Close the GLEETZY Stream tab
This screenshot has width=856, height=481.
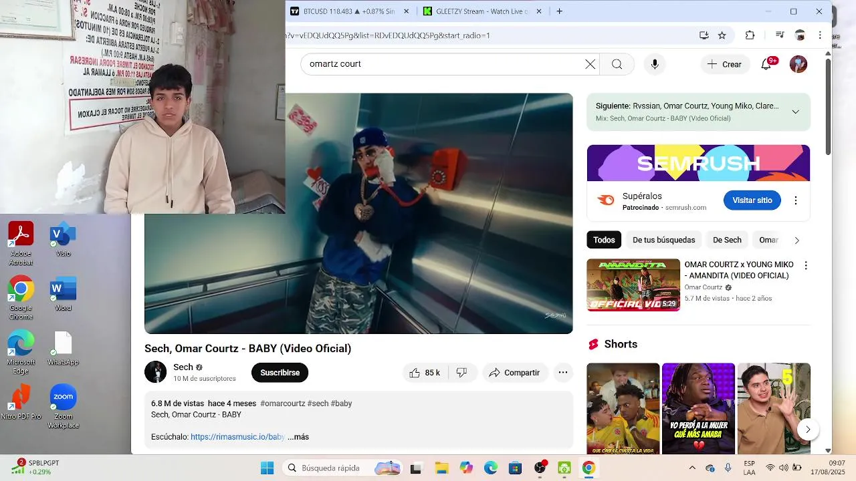[540, 11]
